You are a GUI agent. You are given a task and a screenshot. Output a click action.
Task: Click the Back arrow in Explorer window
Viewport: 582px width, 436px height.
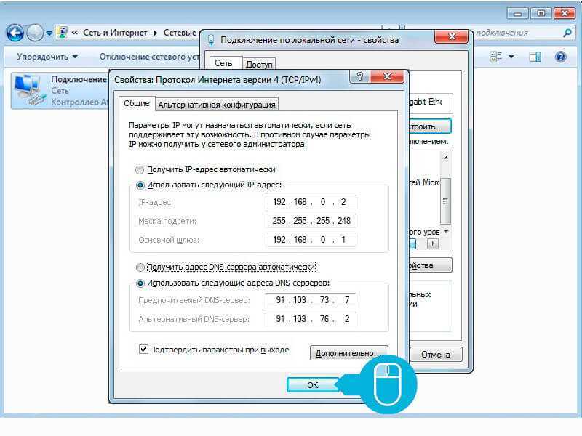[x=15, y=33]
